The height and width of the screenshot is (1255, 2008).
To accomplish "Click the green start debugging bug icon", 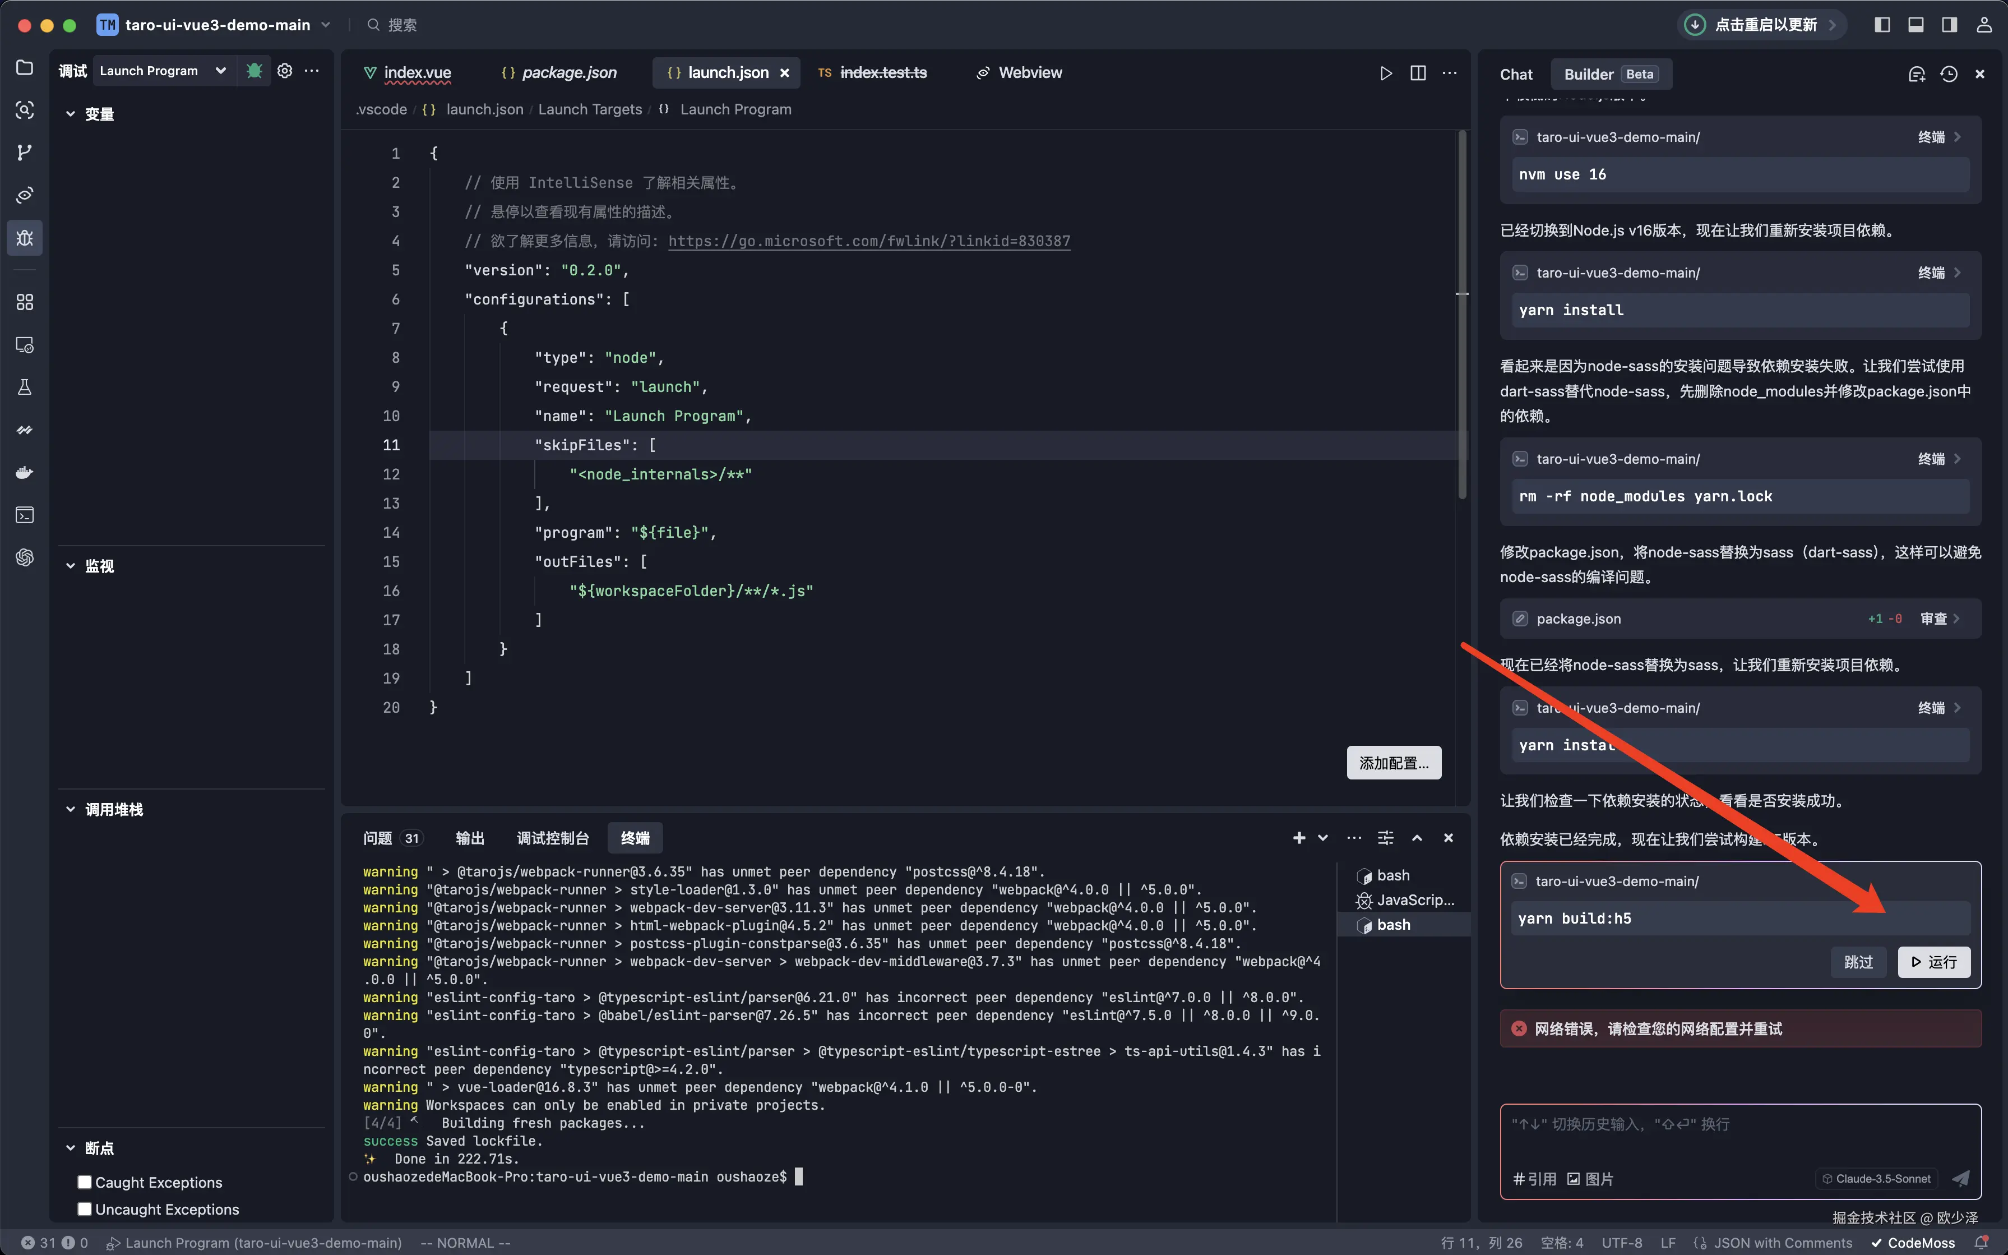I will (x=254, y=71).
